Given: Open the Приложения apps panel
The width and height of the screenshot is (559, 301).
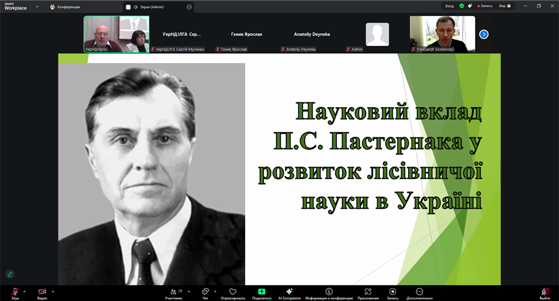Looking at the screenshot, I should 368,292.
